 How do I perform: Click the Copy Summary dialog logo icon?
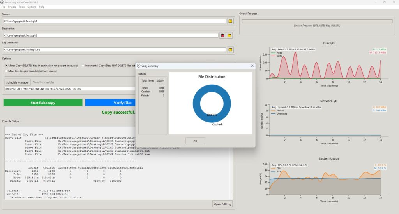[138, 66]
